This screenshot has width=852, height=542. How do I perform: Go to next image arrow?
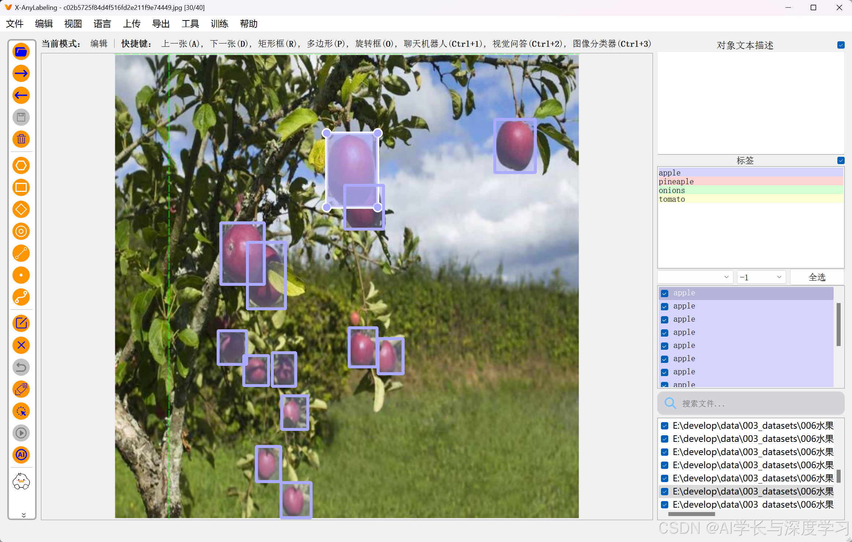pos(21,73)
